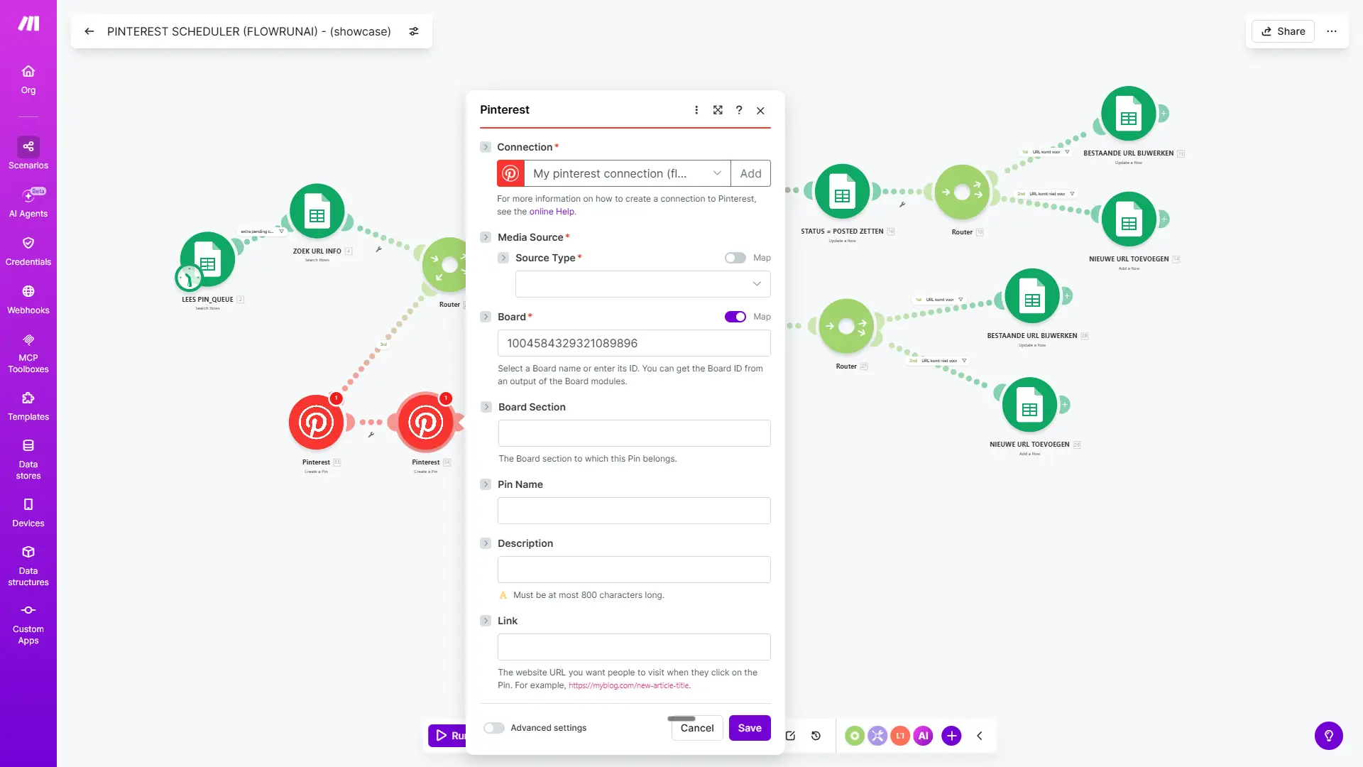Click the purple plus add button
Image resolution: width=1363 pixels, height=767 pixels.
pos(951,736)
